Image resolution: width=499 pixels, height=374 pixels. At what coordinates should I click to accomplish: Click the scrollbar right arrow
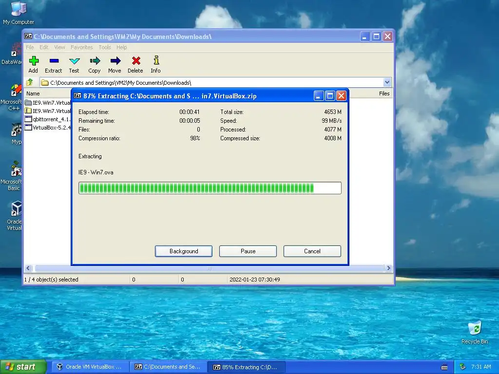(x=388, y=268)
